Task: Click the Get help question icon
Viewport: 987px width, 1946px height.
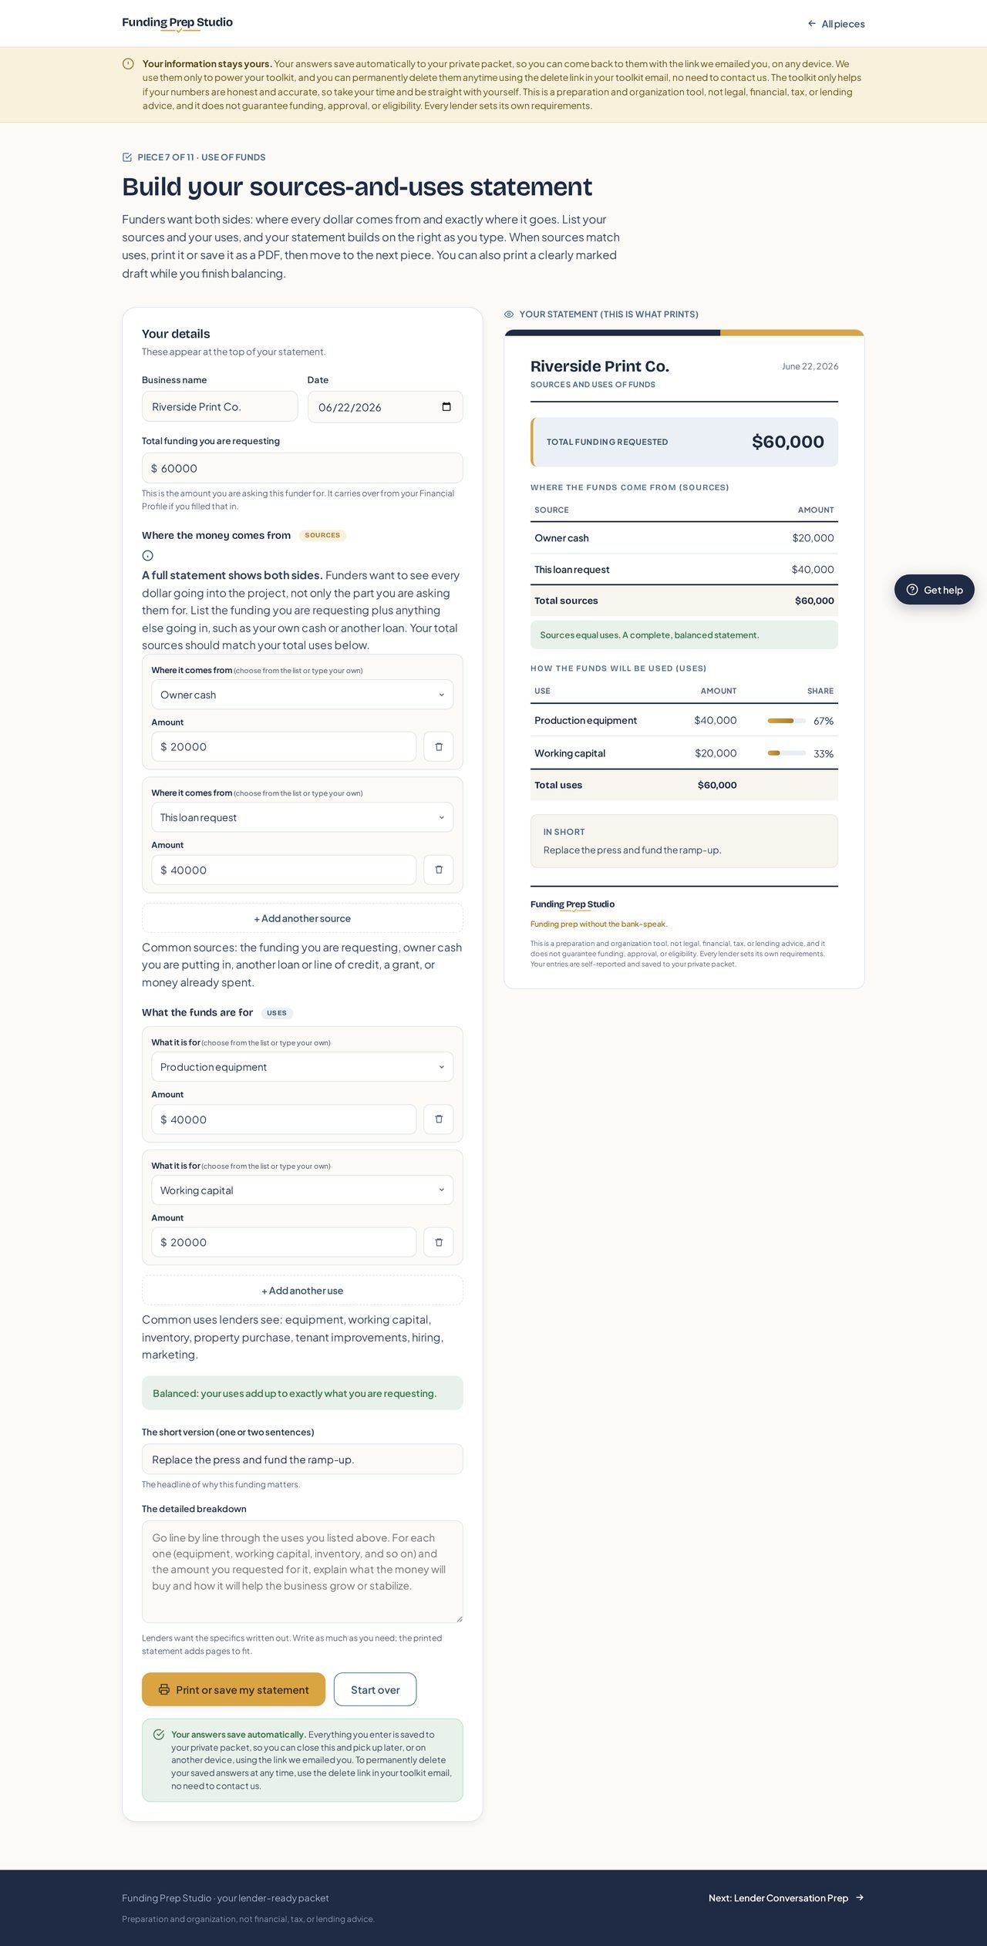Action: click(912, 590)
